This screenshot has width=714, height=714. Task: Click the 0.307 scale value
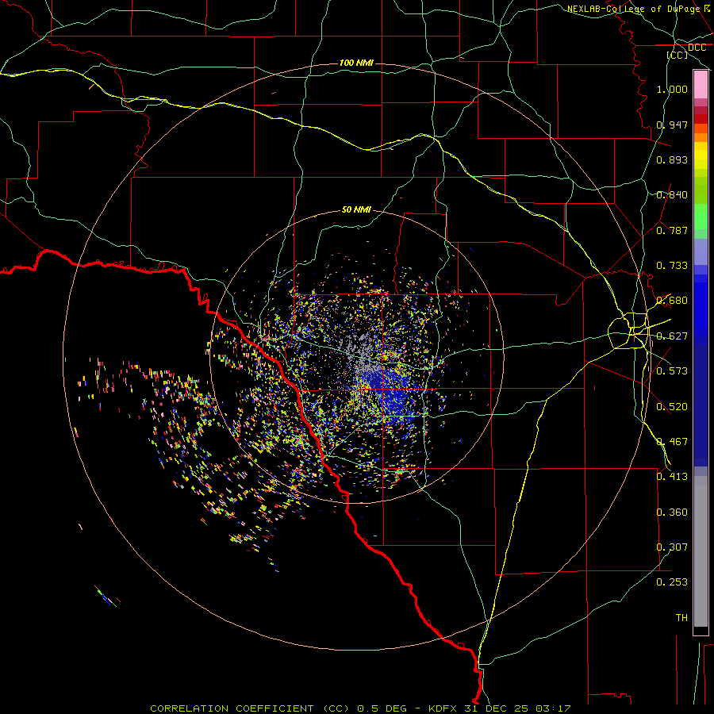click(x=672, y=547)
